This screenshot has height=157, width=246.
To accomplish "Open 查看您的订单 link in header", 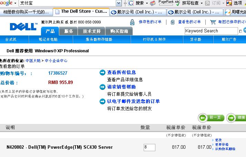I will pyautogui.click(x=189, y=22).
